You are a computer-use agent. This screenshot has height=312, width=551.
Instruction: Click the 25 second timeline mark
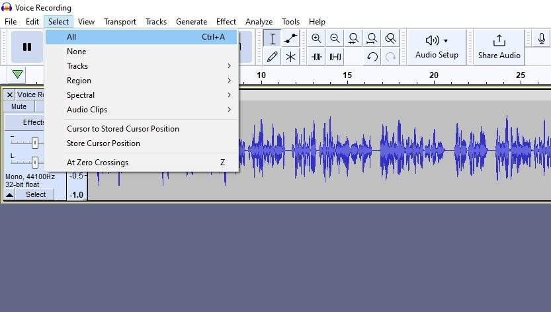click(x=521, y=75)
